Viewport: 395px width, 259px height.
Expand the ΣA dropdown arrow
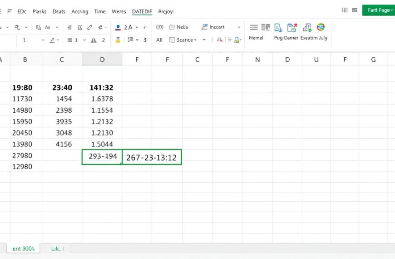point(137,27)
